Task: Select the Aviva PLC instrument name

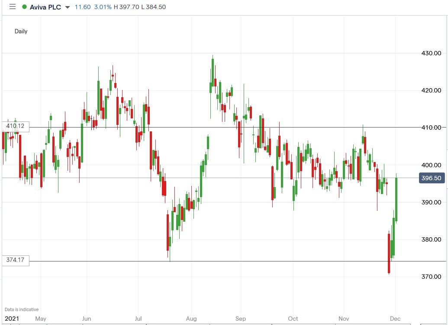Action: (x=45, y=7)
